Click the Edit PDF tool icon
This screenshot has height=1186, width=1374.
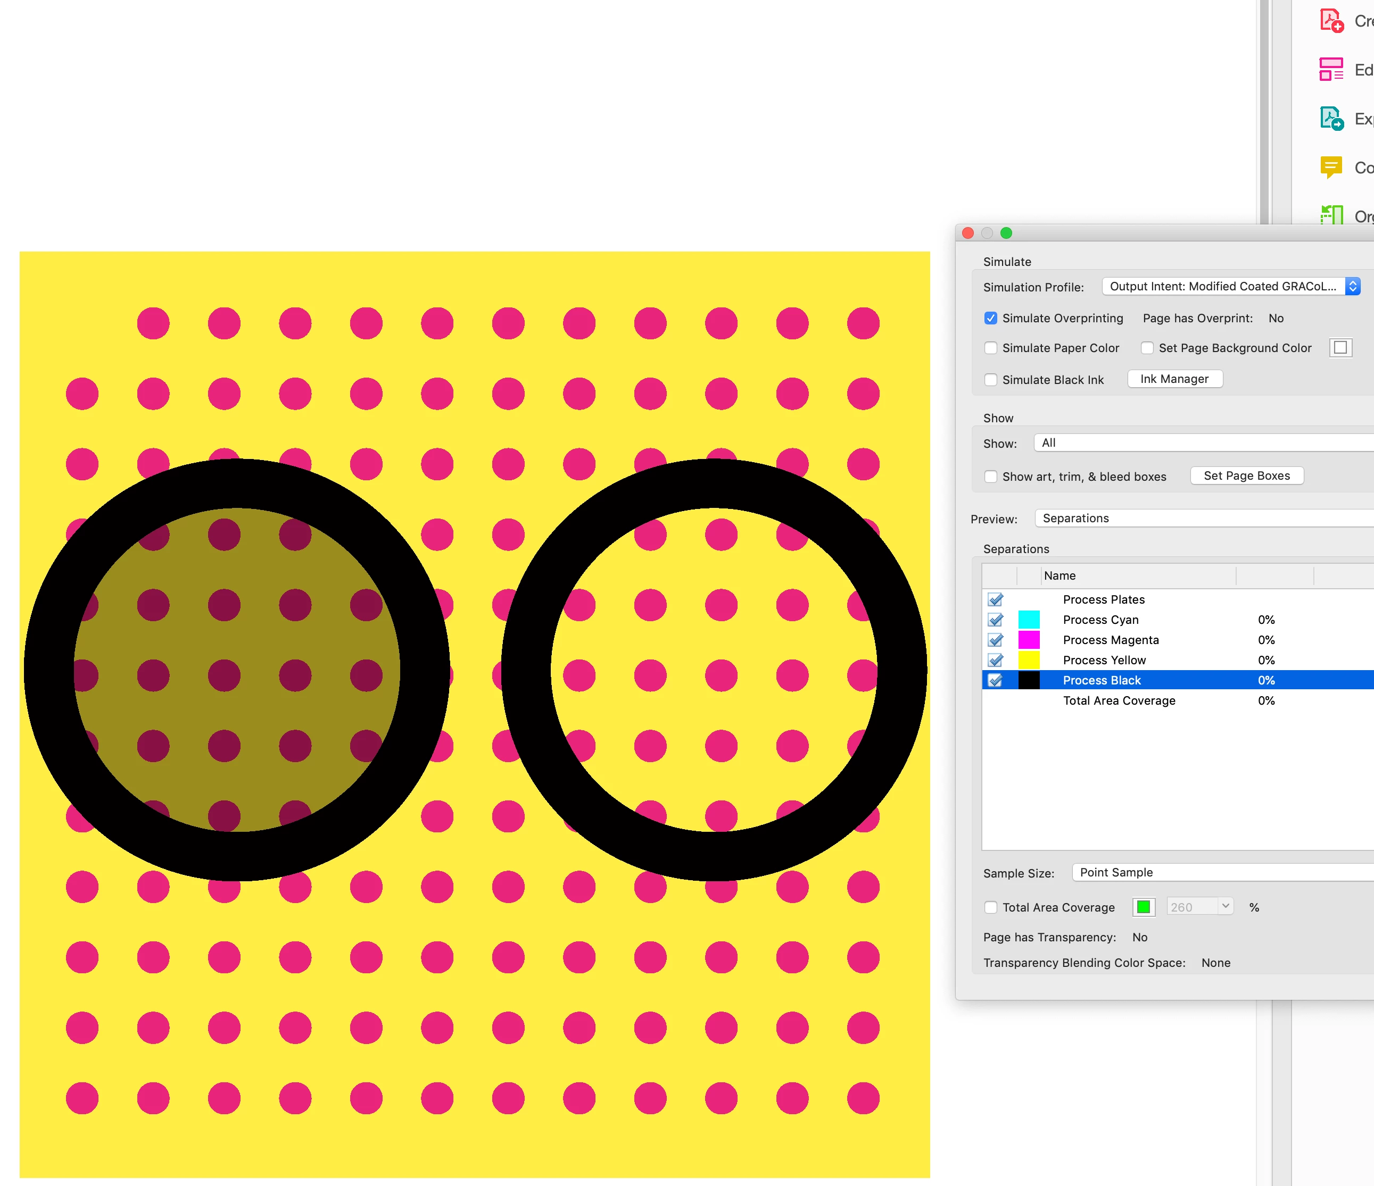pos(1331,70)
